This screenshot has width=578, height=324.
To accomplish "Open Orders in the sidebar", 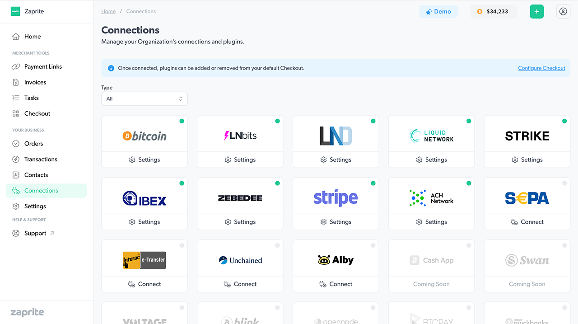I will (46, 144).
